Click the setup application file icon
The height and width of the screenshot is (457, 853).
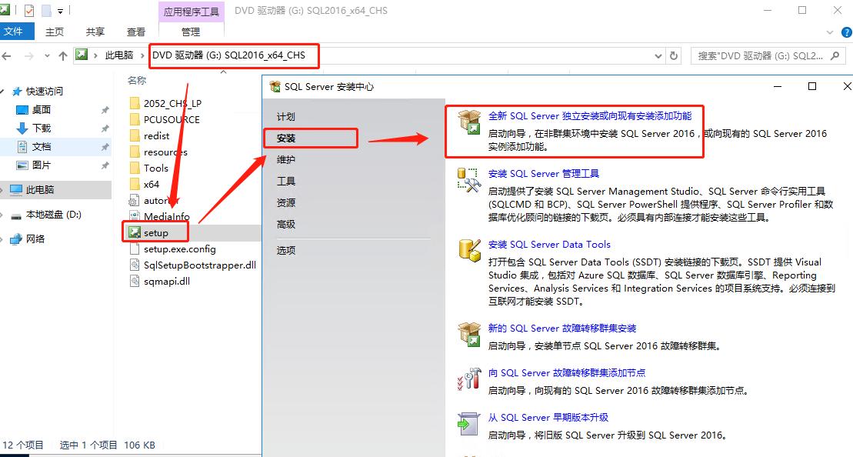(135, 232)
